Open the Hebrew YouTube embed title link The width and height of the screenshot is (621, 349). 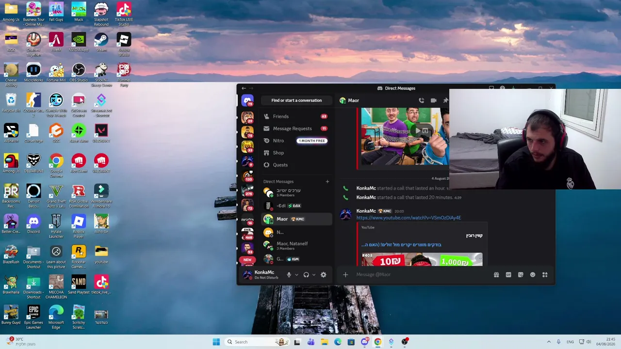coord(401,245)
